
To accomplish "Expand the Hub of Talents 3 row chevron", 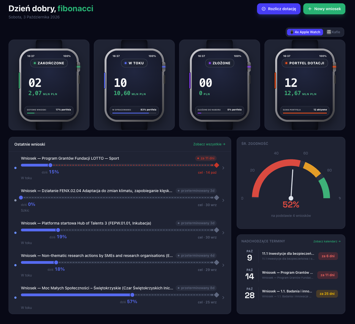I will click(223, 233).
